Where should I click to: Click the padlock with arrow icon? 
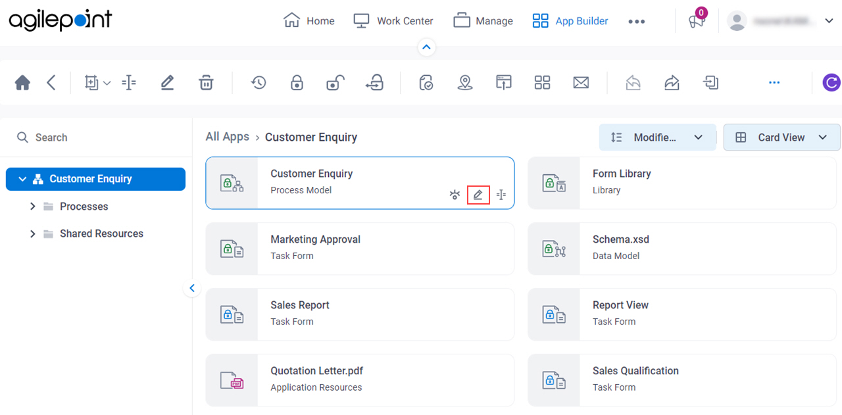pyautogui.click(x=374, y=83)
